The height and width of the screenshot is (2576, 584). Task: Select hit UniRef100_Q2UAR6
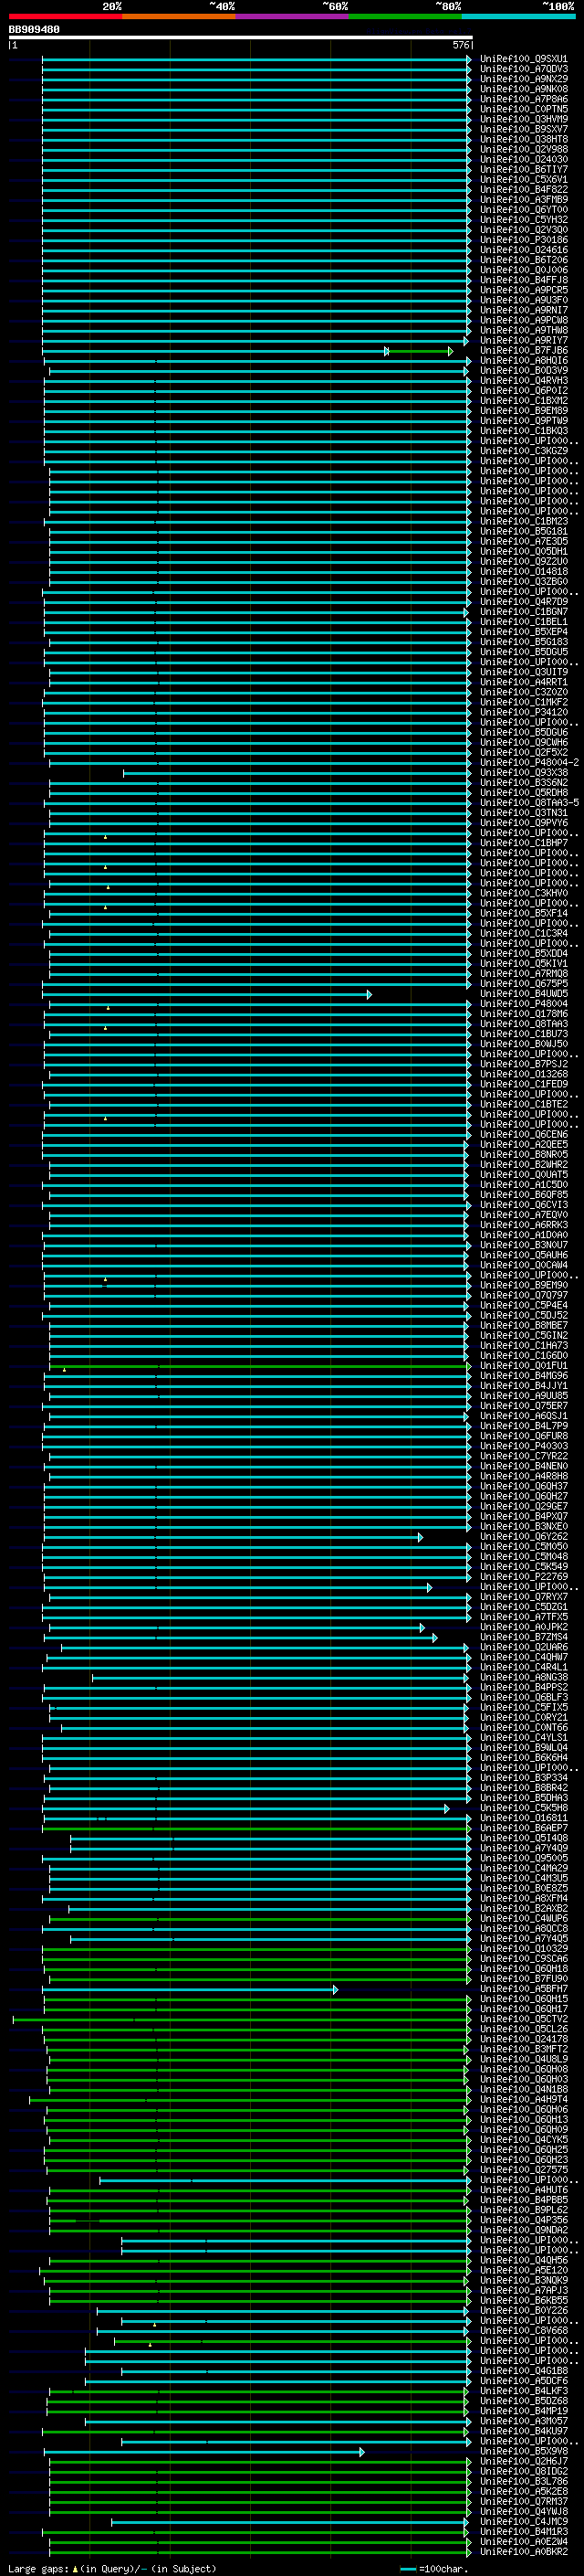pyautogui.click(x=523, y=1647)
